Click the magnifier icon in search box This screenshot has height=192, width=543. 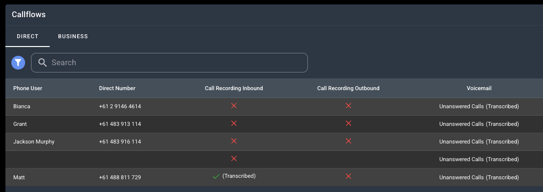click(43, 62)
